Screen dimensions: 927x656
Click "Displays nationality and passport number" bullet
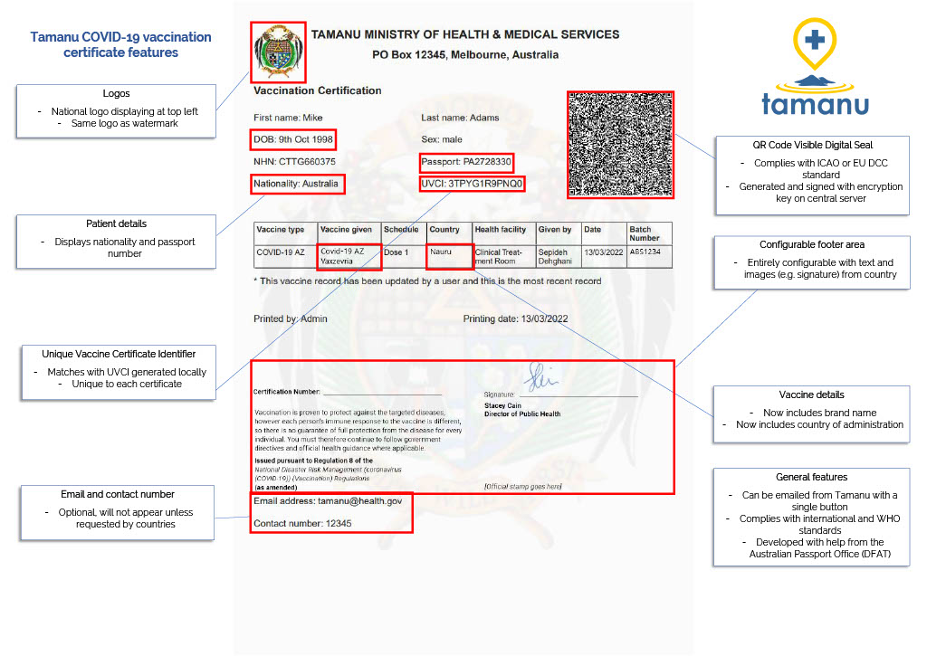point(125,248)
